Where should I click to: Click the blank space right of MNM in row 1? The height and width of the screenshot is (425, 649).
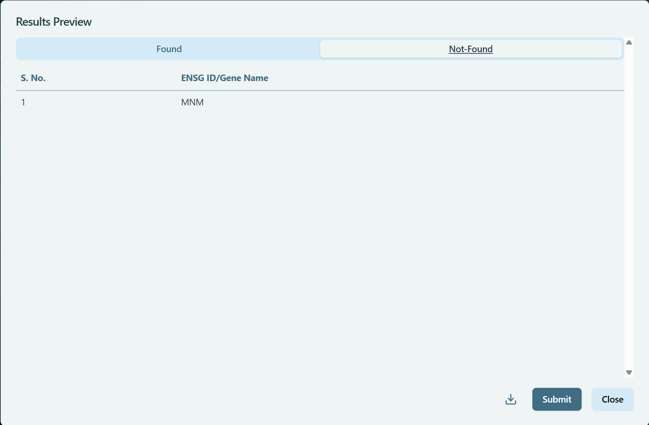click(x=398, y=102)
